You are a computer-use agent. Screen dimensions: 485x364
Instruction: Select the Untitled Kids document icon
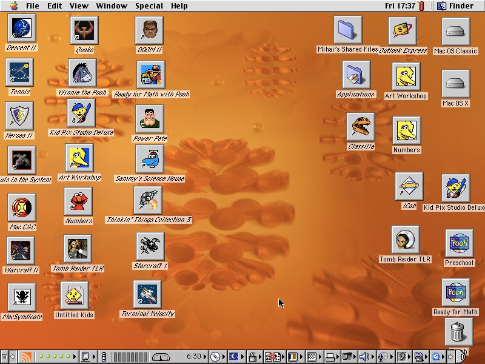[x=74, y=295]
